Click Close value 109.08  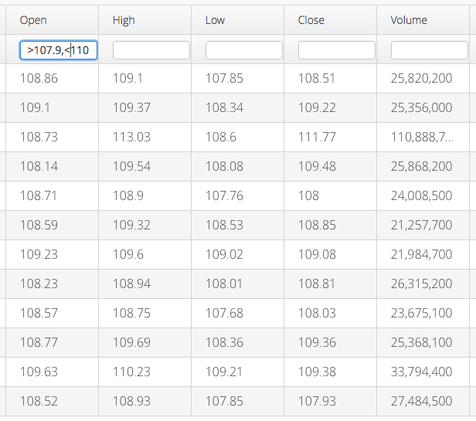coord(317,254)
